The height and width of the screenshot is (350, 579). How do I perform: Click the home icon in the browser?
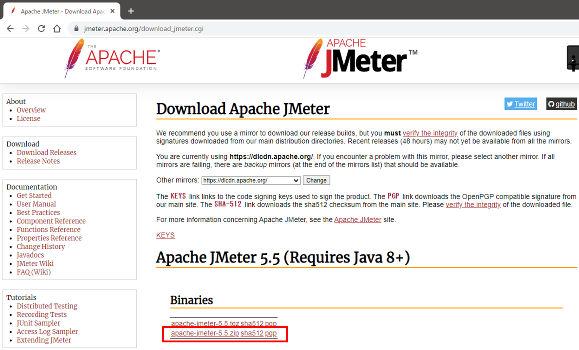[57, 29]
